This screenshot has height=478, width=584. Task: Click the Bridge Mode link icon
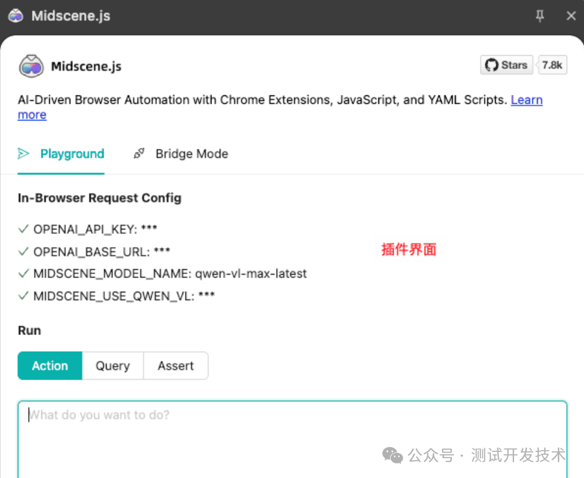139,154
